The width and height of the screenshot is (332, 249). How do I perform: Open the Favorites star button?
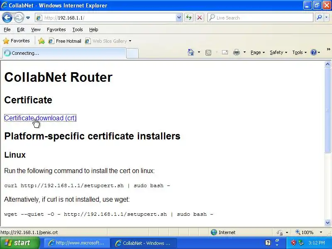[16, 41]
